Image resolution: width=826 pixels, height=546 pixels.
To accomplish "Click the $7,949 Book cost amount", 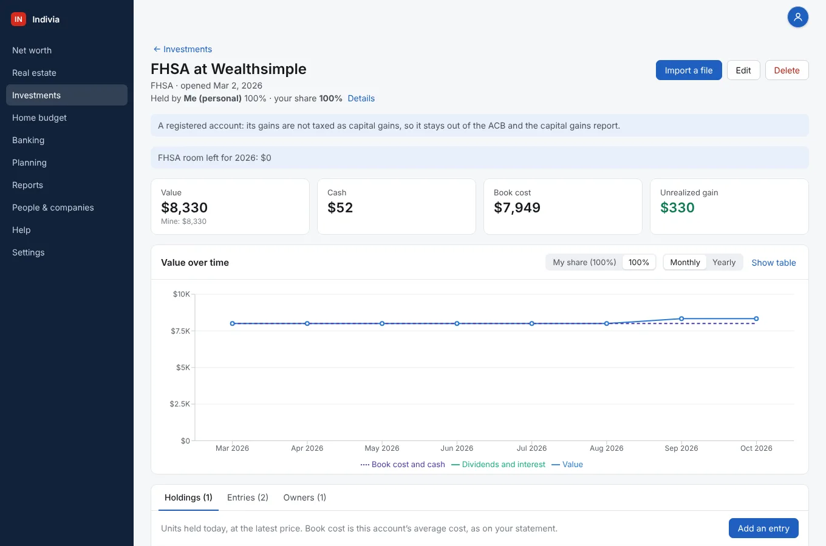I will [517, 207].
